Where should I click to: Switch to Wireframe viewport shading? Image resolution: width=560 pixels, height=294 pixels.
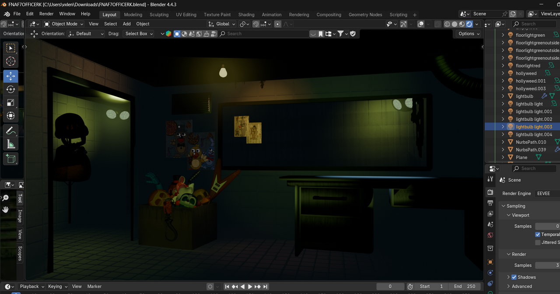tap(447, 24)
